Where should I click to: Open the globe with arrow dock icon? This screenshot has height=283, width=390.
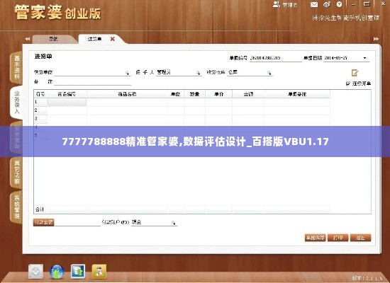(x=57, y=272)
